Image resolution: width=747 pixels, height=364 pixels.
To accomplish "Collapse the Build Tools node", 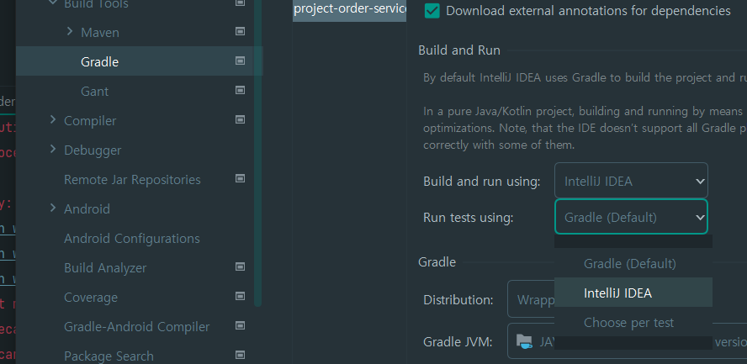I will tap(53, 3).
